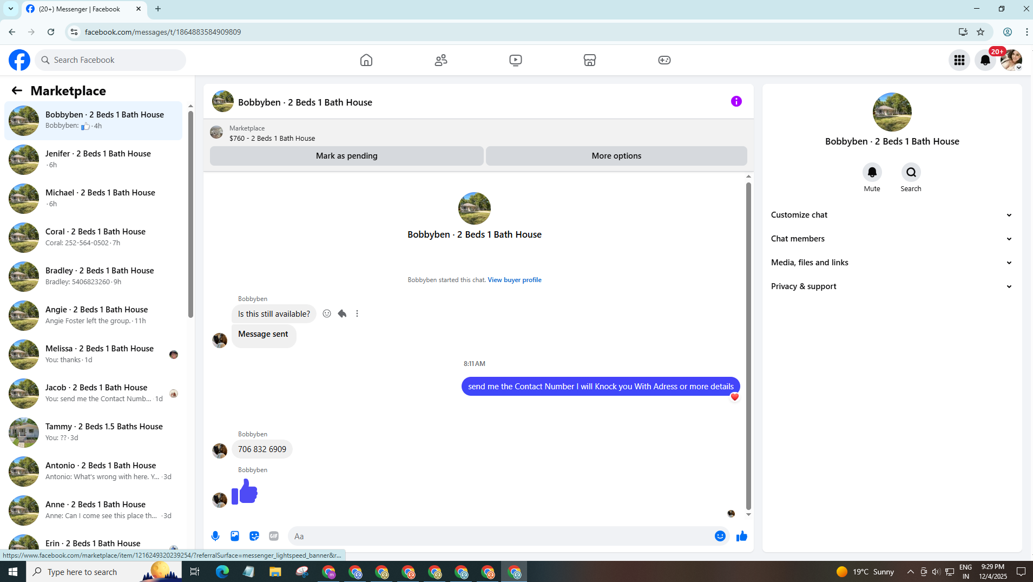
Task: Open Michael's 2 Beds 1 Bath conversation
Action: tap(94, 199)
